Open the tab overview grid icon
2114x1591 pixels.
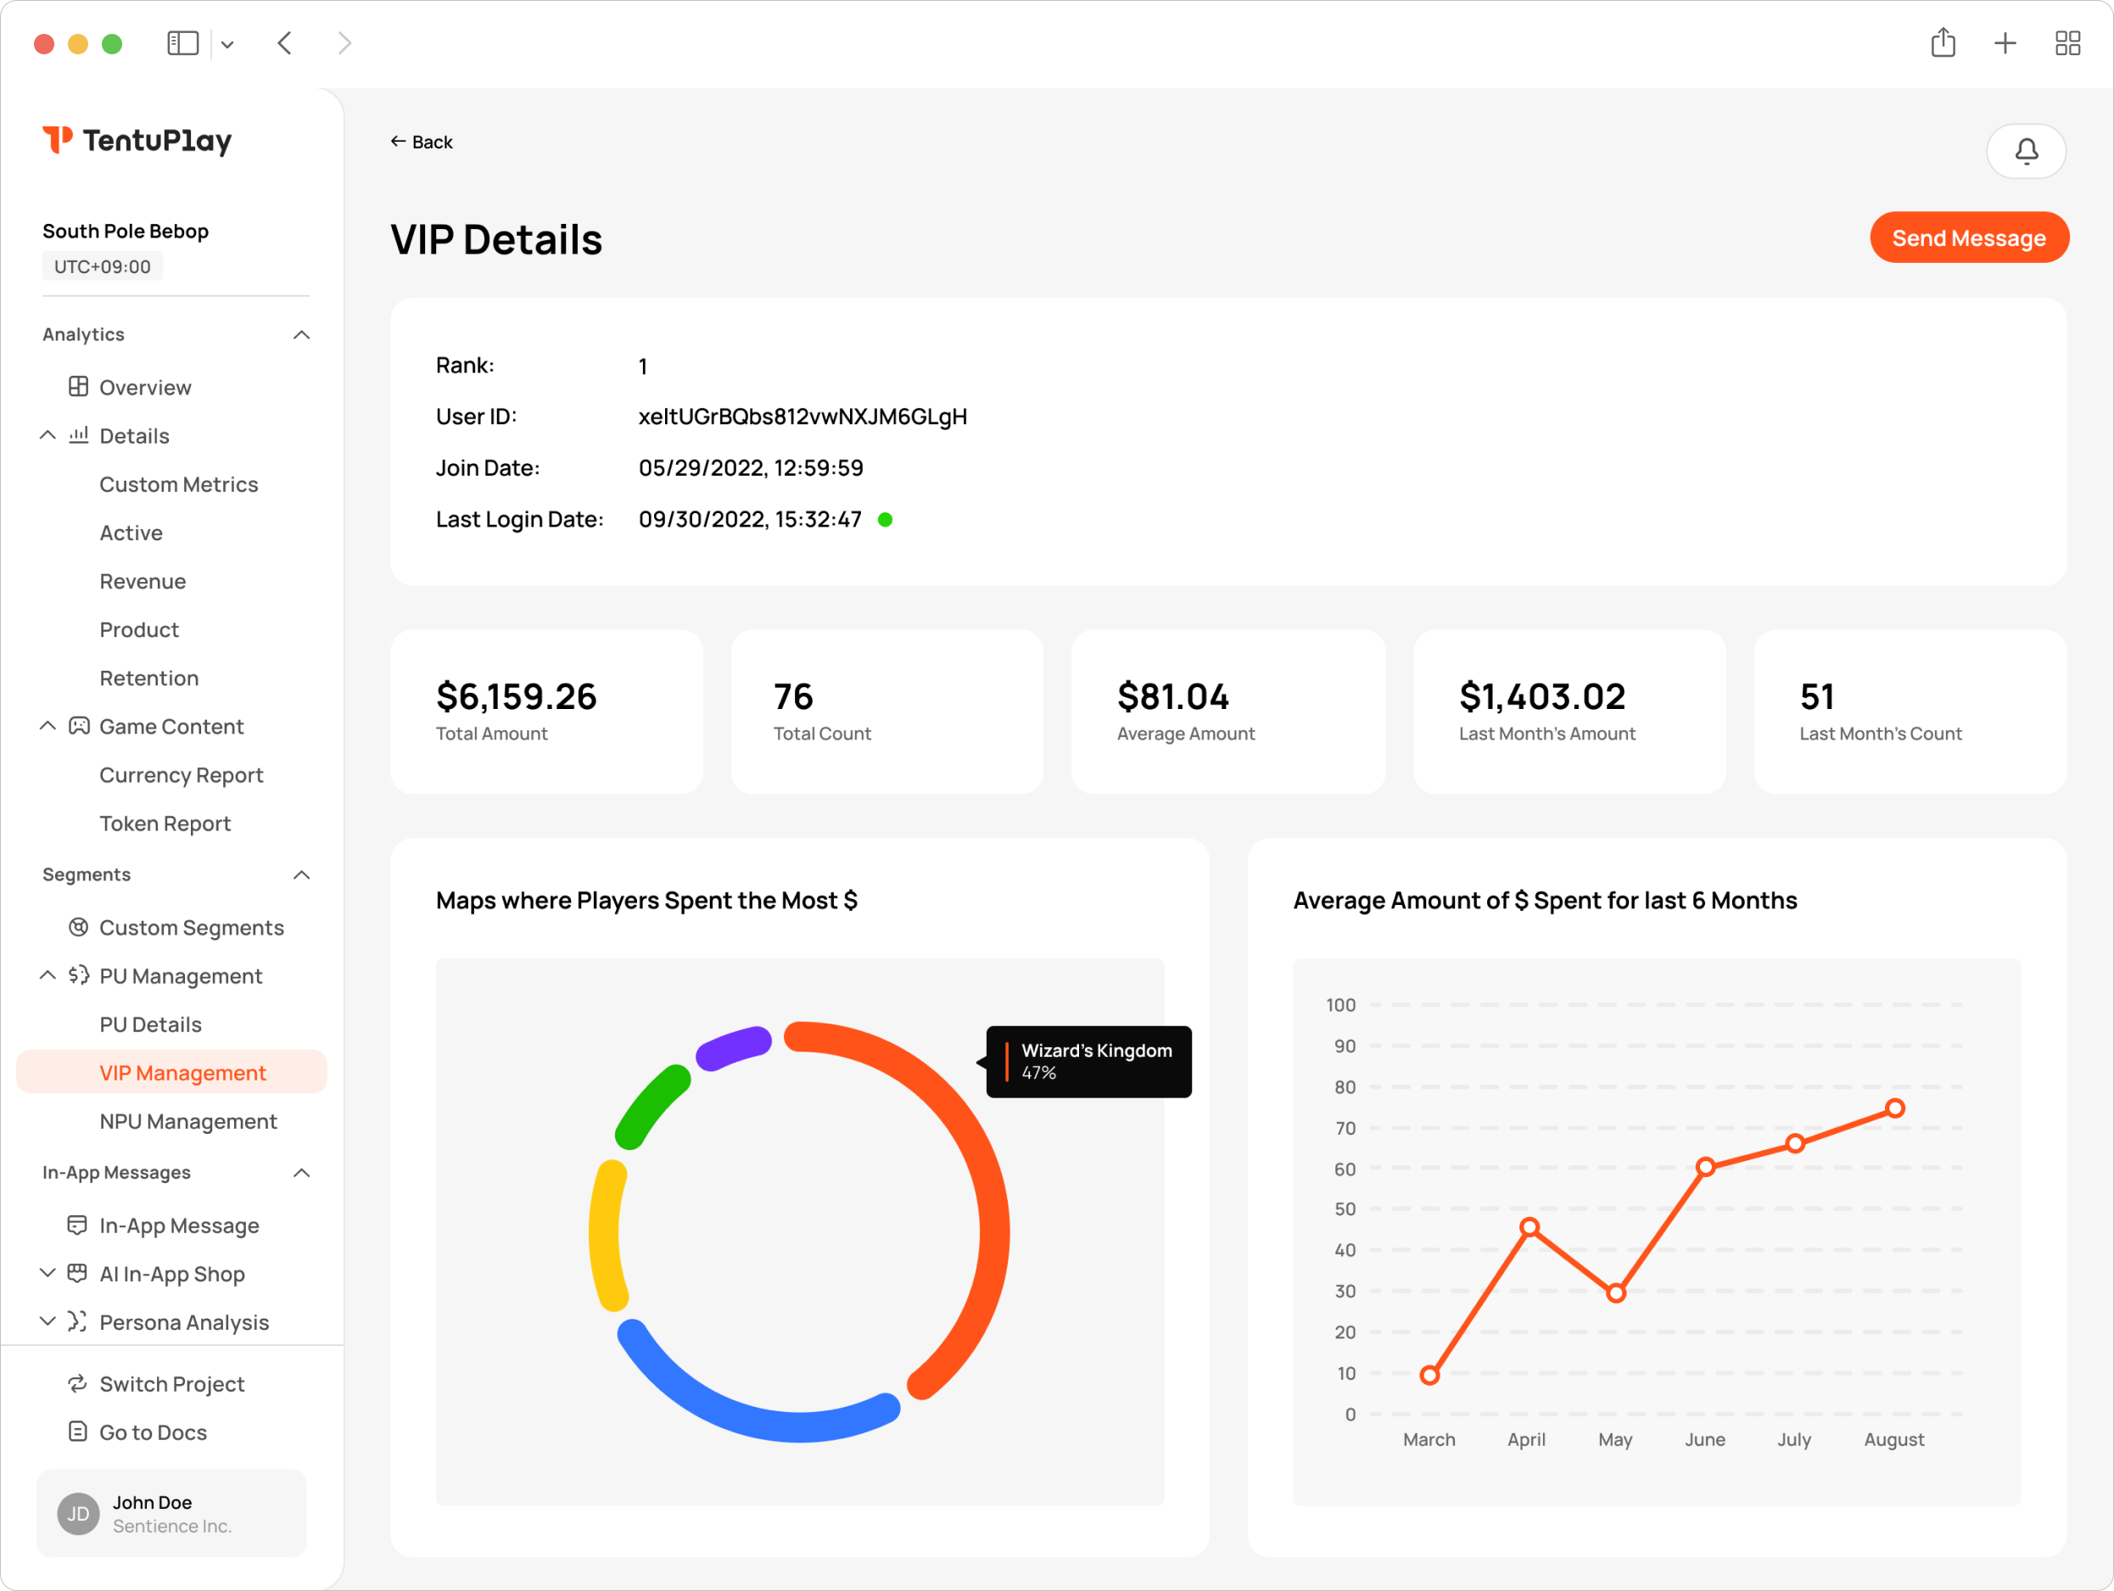[x=2067, y=43]
